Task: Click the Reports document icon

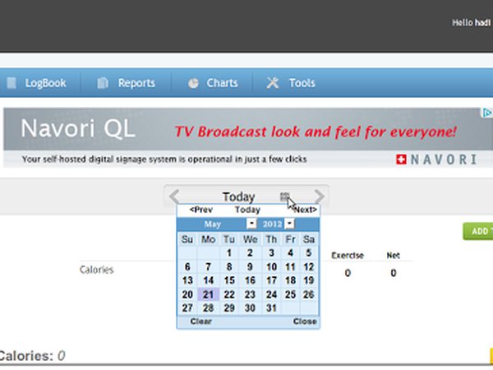Action: click(103, 83)
